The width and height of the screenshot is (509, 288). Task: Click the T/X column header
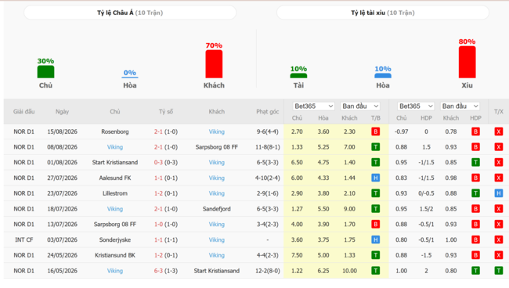(499, 112)
